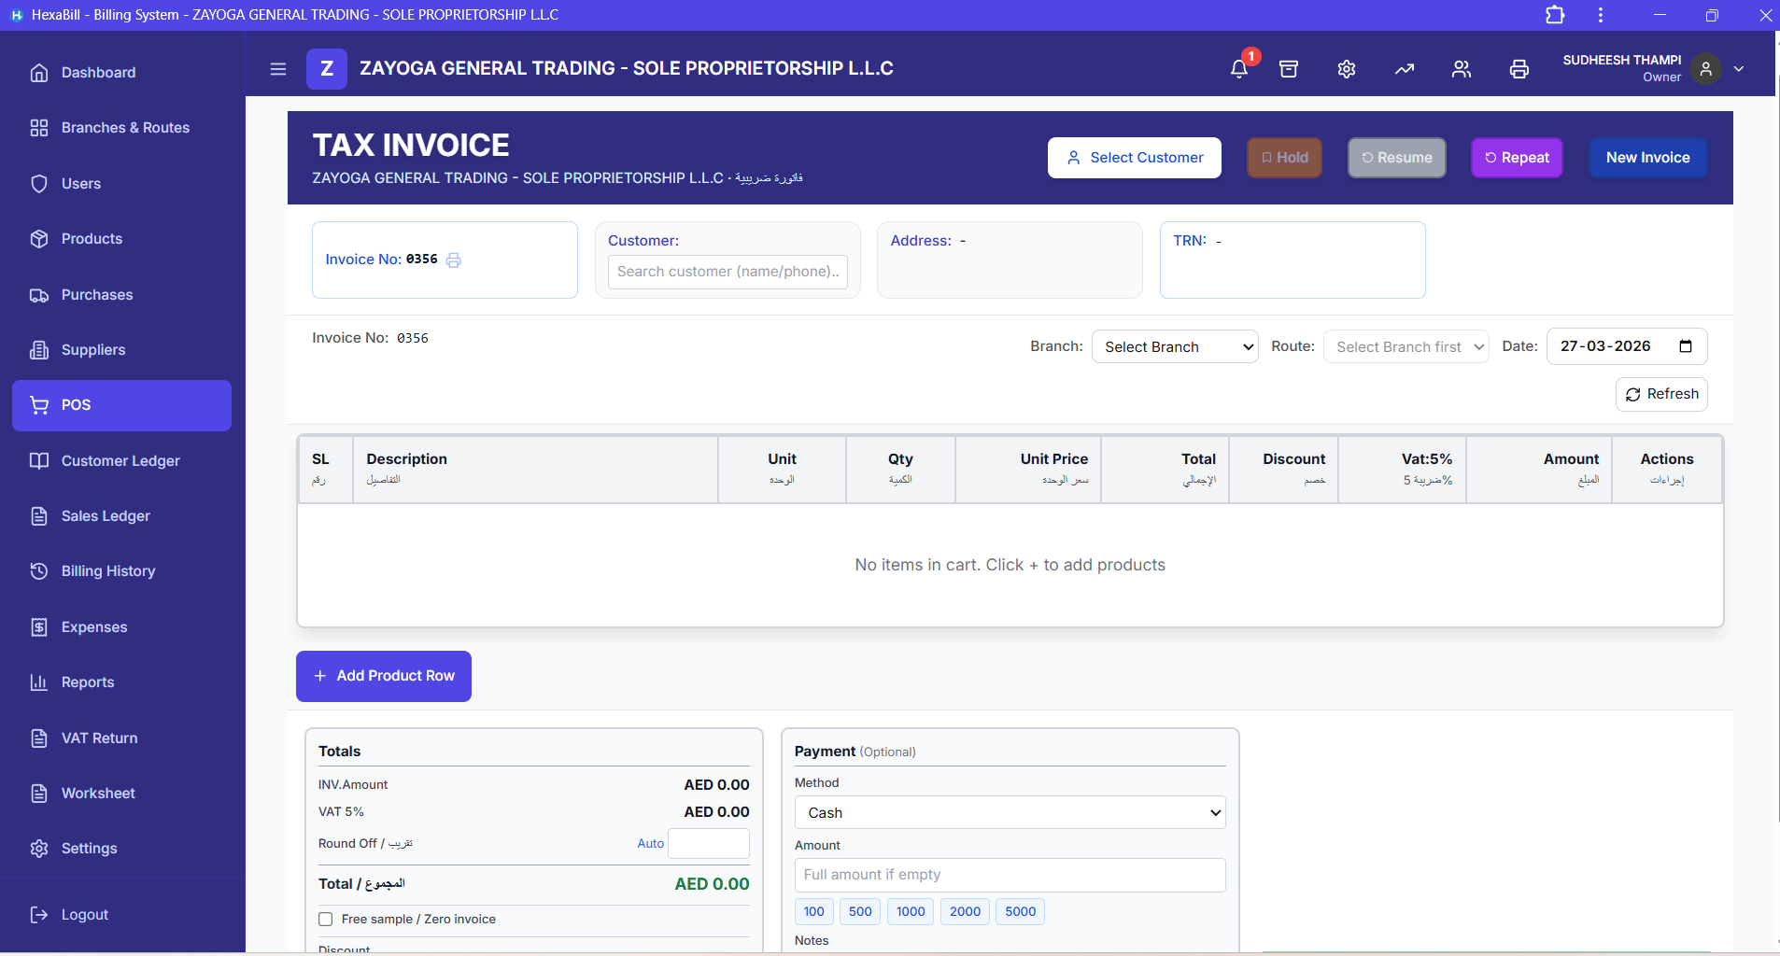Open browser extensions puzzle icon in title bar
The image size is (1780, 956).
tap(1555, 15)
